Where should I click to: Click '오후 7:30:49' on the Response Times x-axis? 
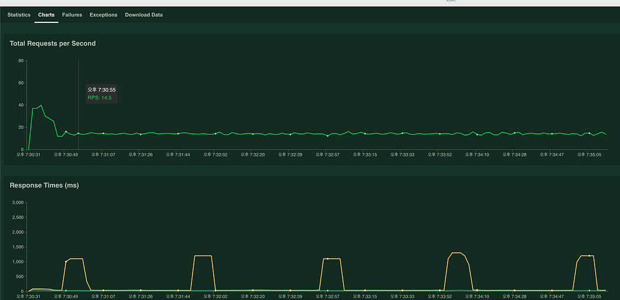[x=66, y=296]
